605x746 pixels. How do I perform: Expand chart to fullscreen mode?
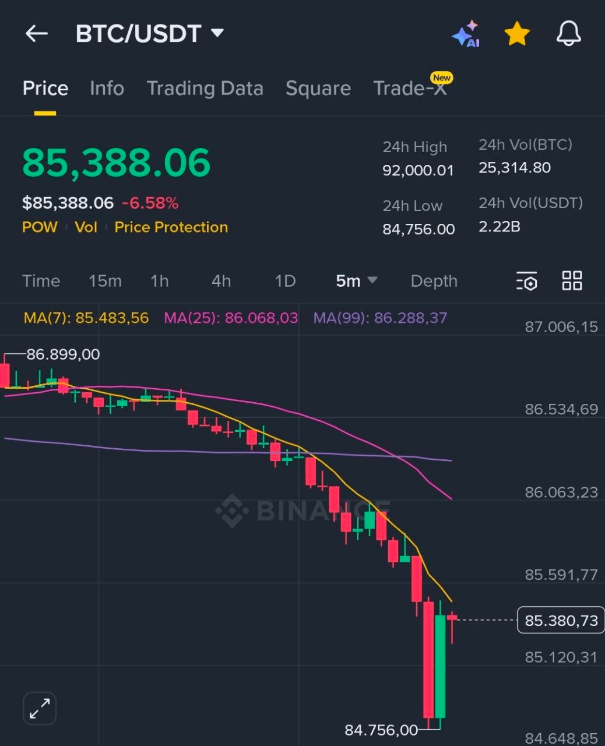(x=39, y=708)
